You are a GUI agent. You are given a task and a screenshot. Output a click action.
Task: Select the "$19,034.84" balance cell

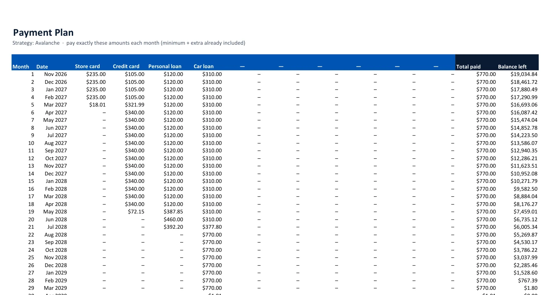(x=524, y=74)
